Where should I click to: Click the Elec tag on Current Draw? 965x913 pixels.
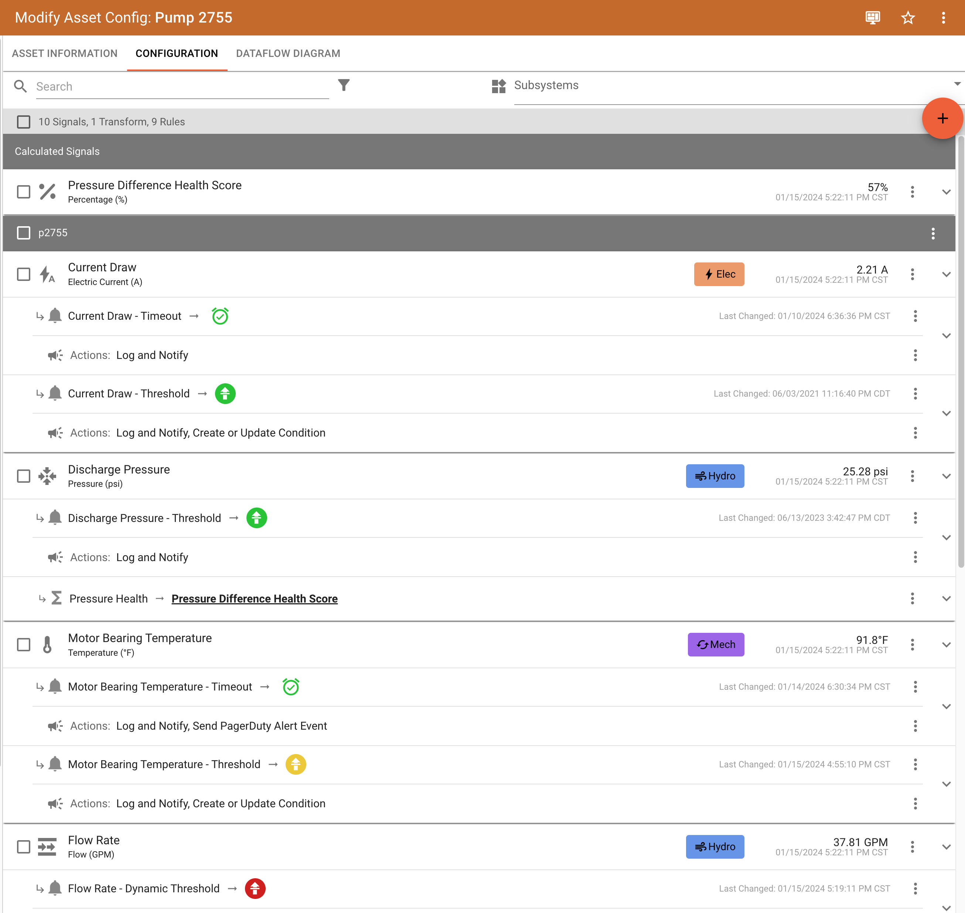[x=719, y=274]
